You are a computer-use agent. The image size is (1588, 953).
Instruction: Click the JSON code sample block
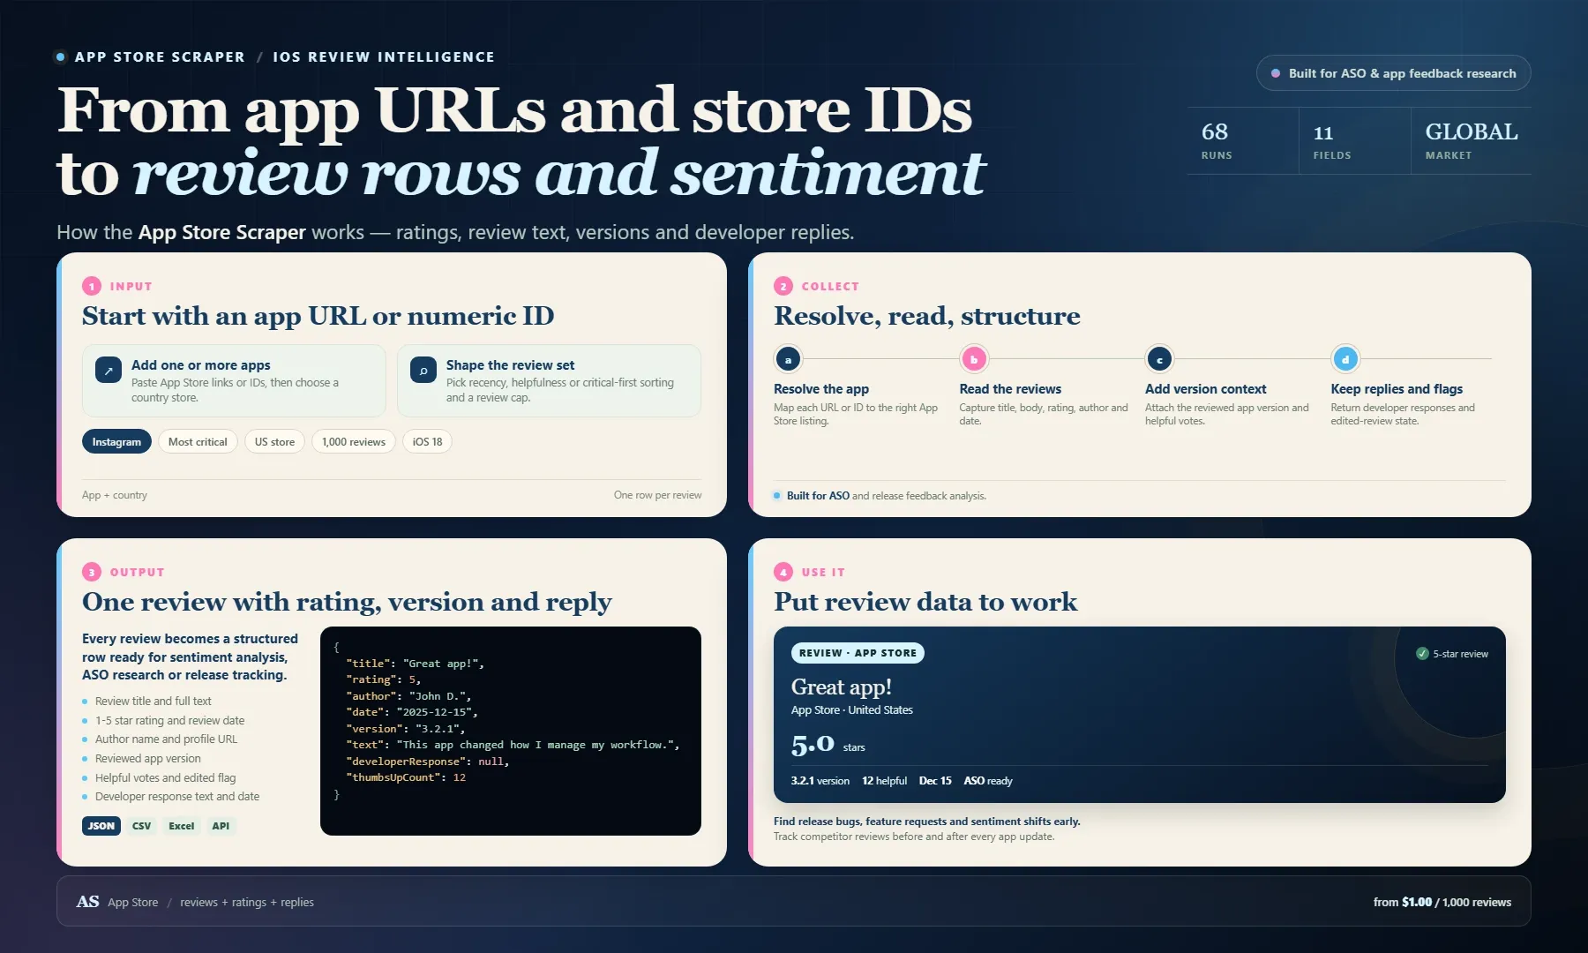511,731
